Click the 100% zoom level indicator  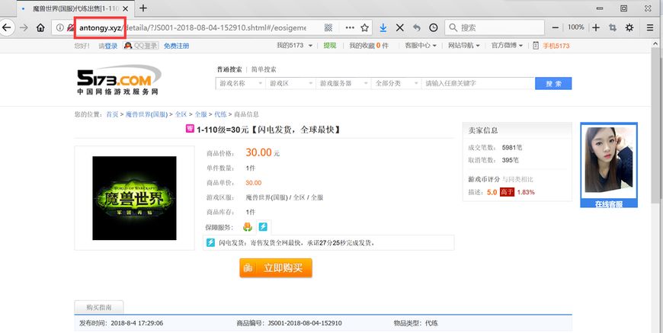[x=576, y=27]
